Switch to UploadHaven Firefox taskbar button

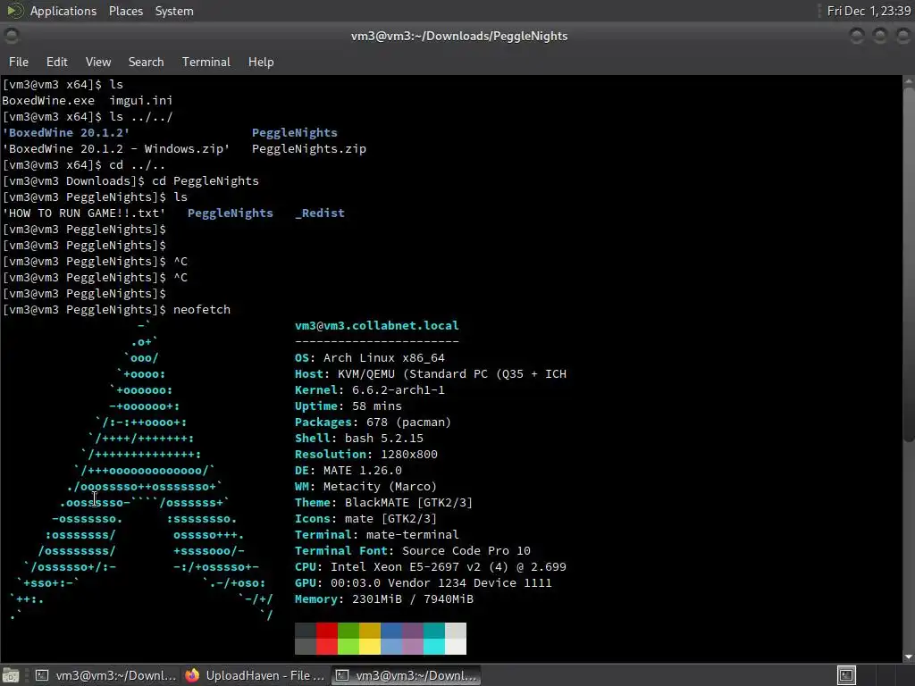pyautogui.click(x=255, y=675)
